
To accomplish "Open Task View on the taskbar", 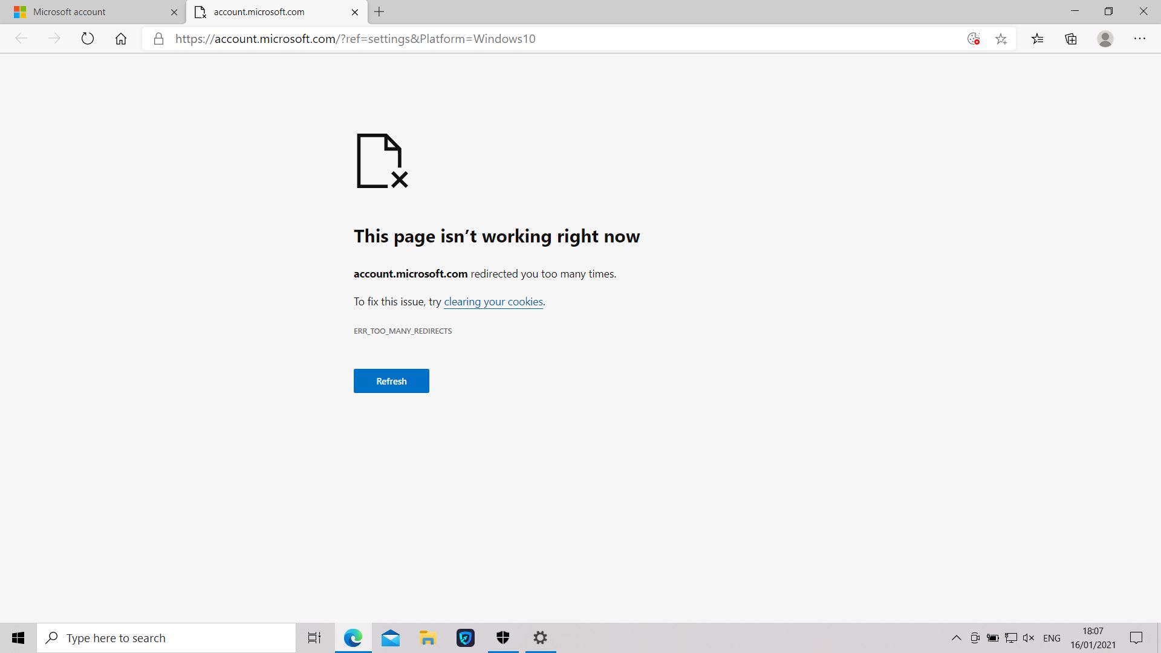I will [314, 638].
